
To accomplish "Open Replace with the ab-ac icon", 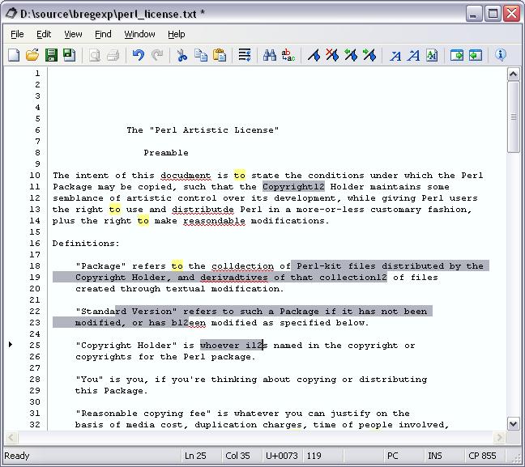I will click(x=288, y=55).
